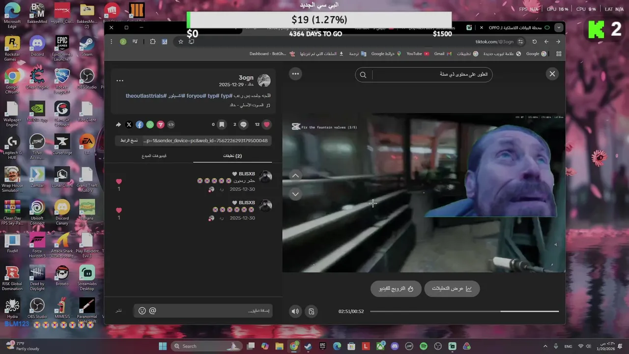Send video to friends via red paper-plane icon
This screenshot has height=354, width=629.
(x=160, y=124)
